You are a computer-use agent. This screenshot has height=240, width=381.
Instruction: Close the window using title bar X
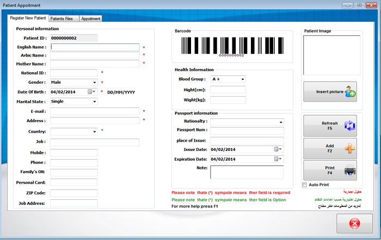point(371,5)
